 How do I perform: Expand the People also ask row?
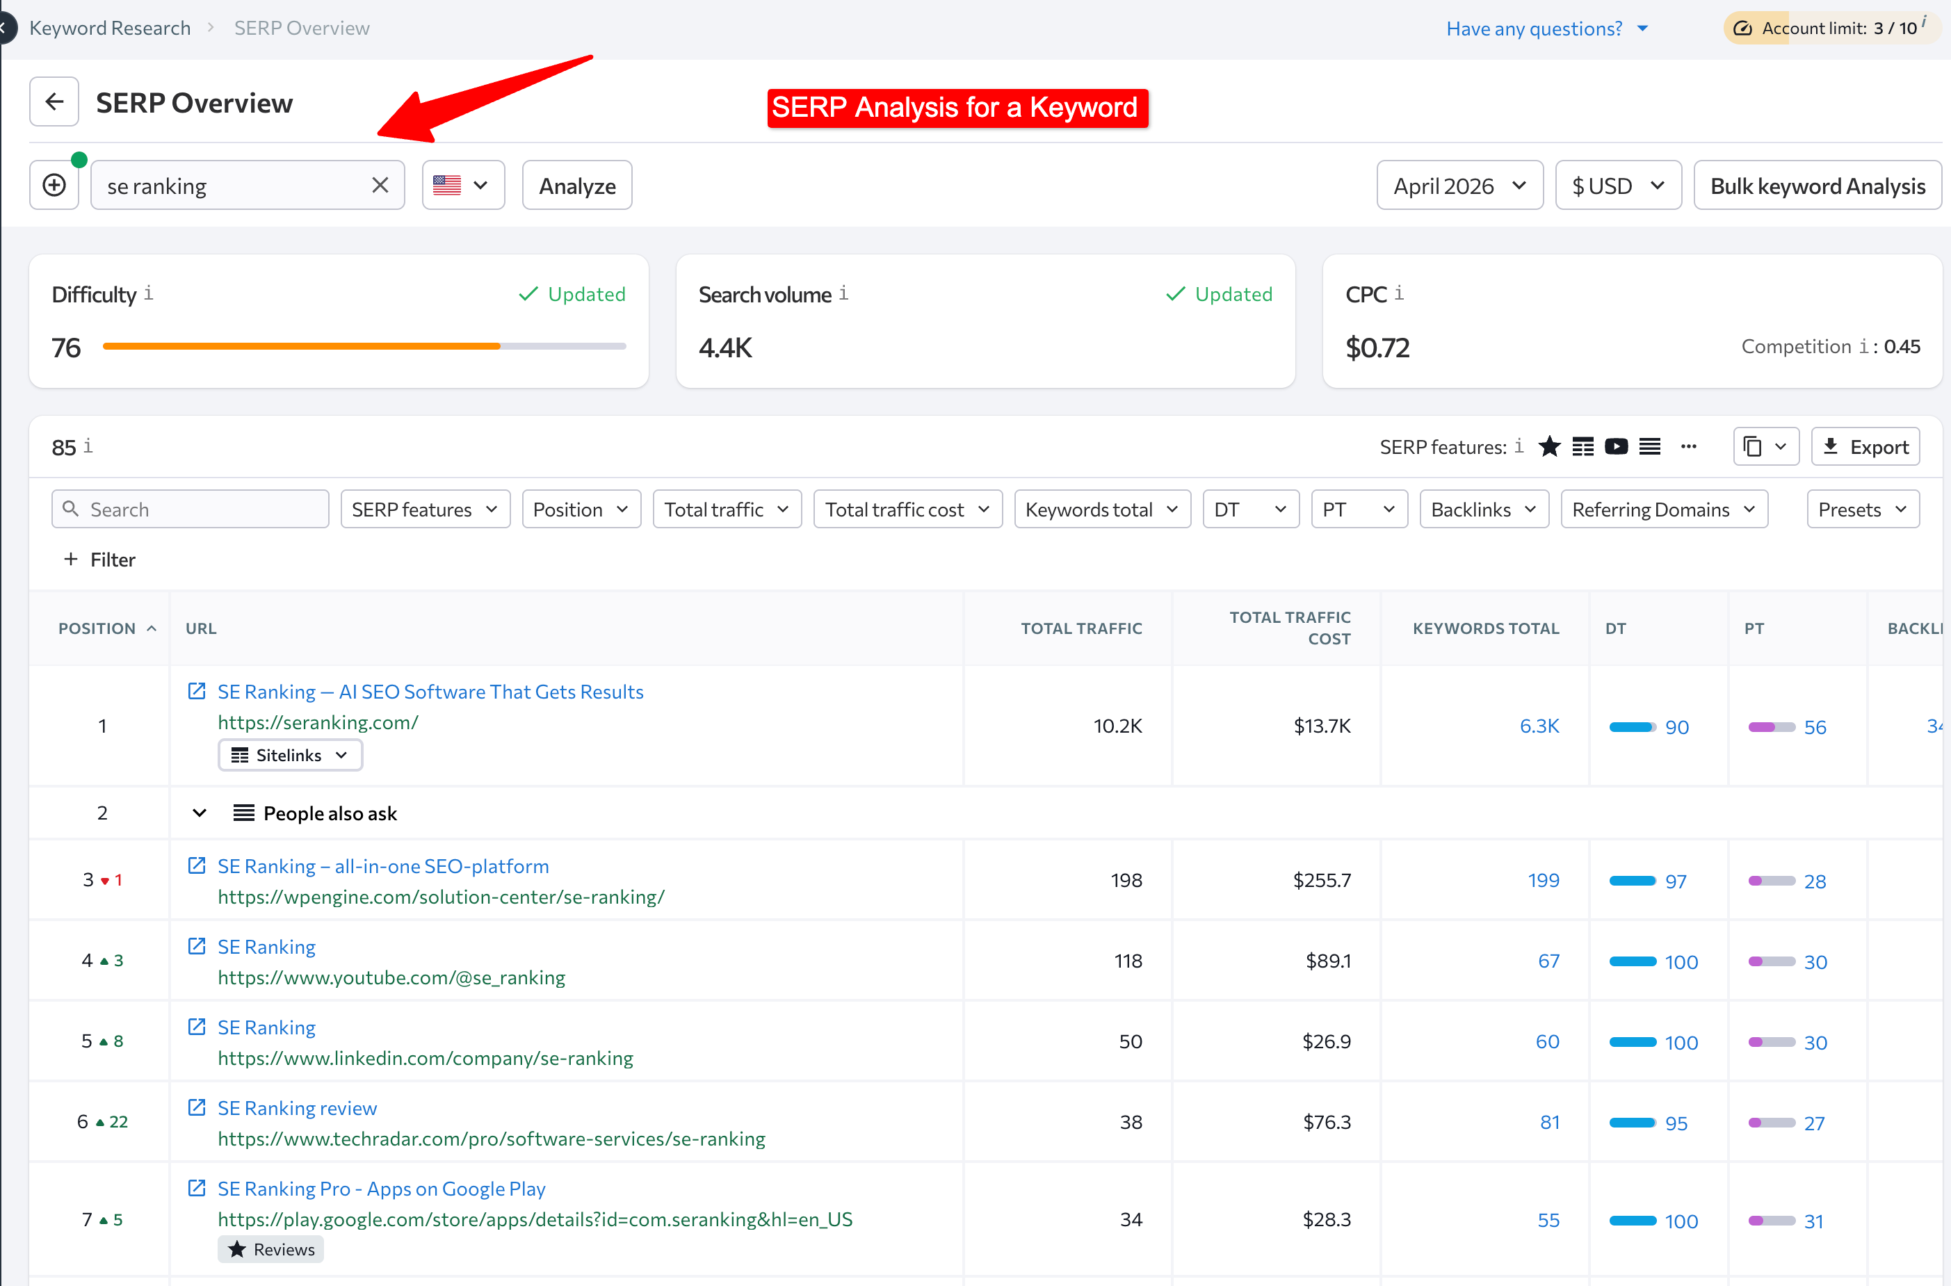click(200, 813)
